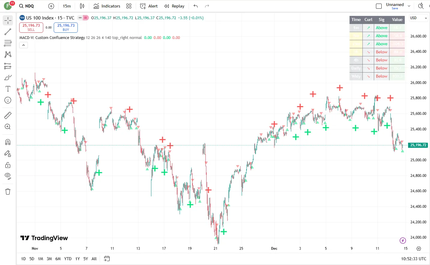Expand the layout menu chevron beside Unnamed
Screen dimensions: 430x265
409,6
